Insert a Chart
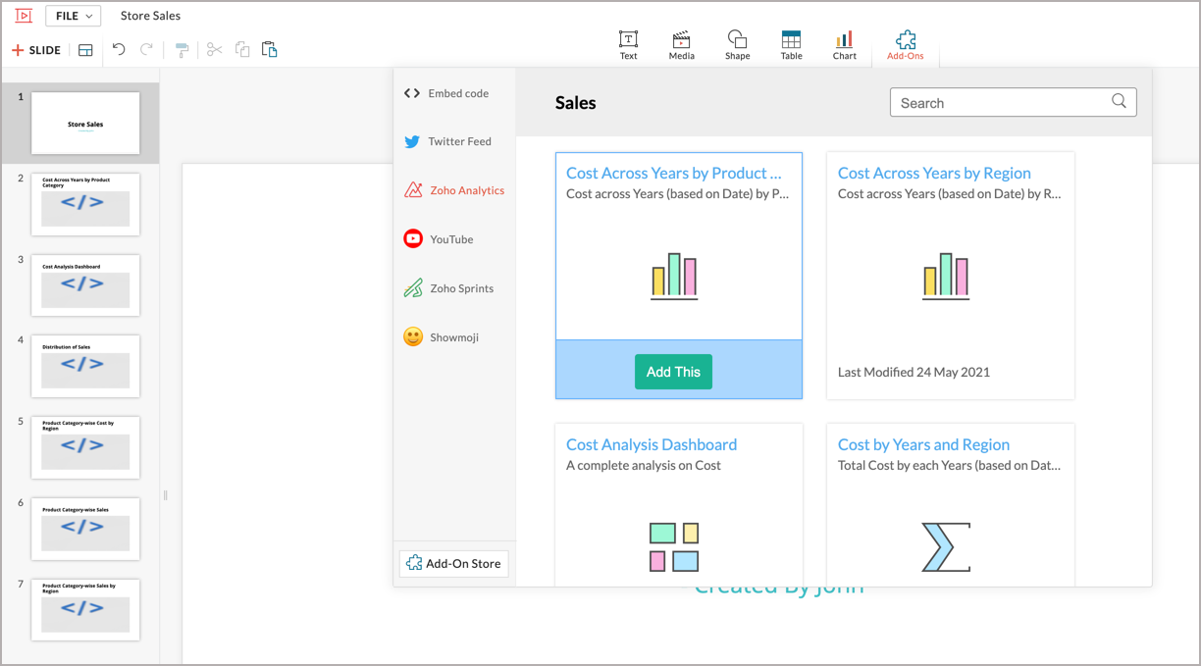The image size is (1201, 666). click(x=845, y=45)
